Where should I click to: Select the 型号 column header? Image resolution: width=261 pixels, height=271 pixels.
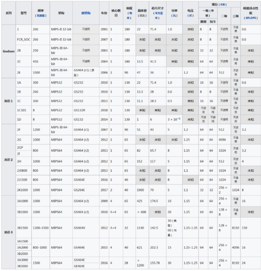pos(24,13)
